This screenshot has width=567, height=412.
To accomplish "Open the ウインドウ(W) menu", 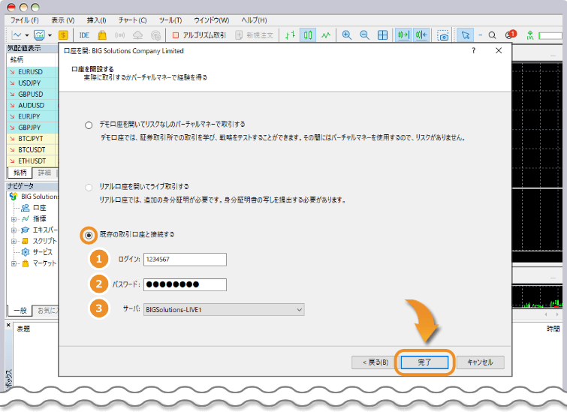I will pyautogui.click(x=212, y=20).
